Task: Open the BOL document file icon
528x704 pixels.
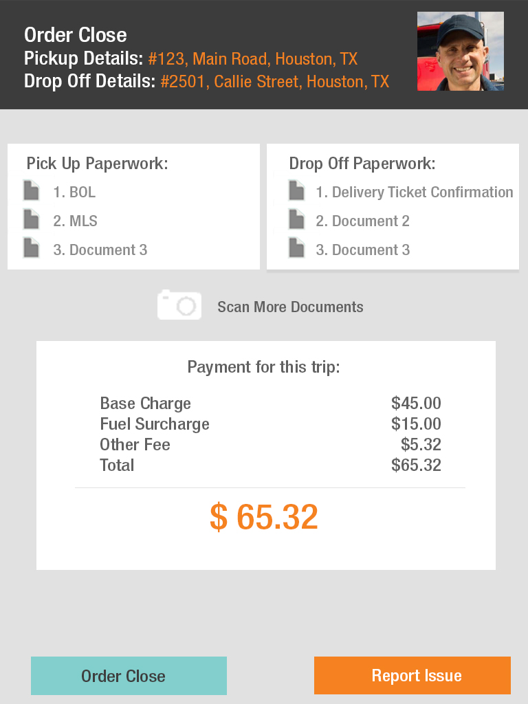Action: click(32, 190)
